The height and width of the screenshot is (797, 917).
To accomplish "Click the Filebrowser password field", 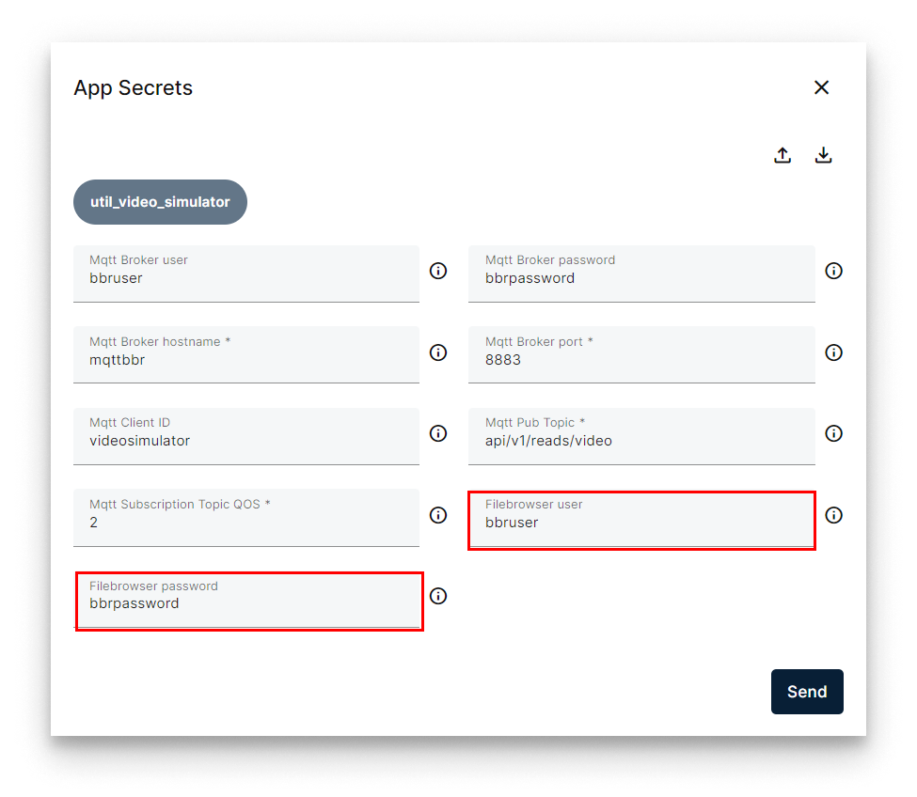I will click(x=248, y=601).
